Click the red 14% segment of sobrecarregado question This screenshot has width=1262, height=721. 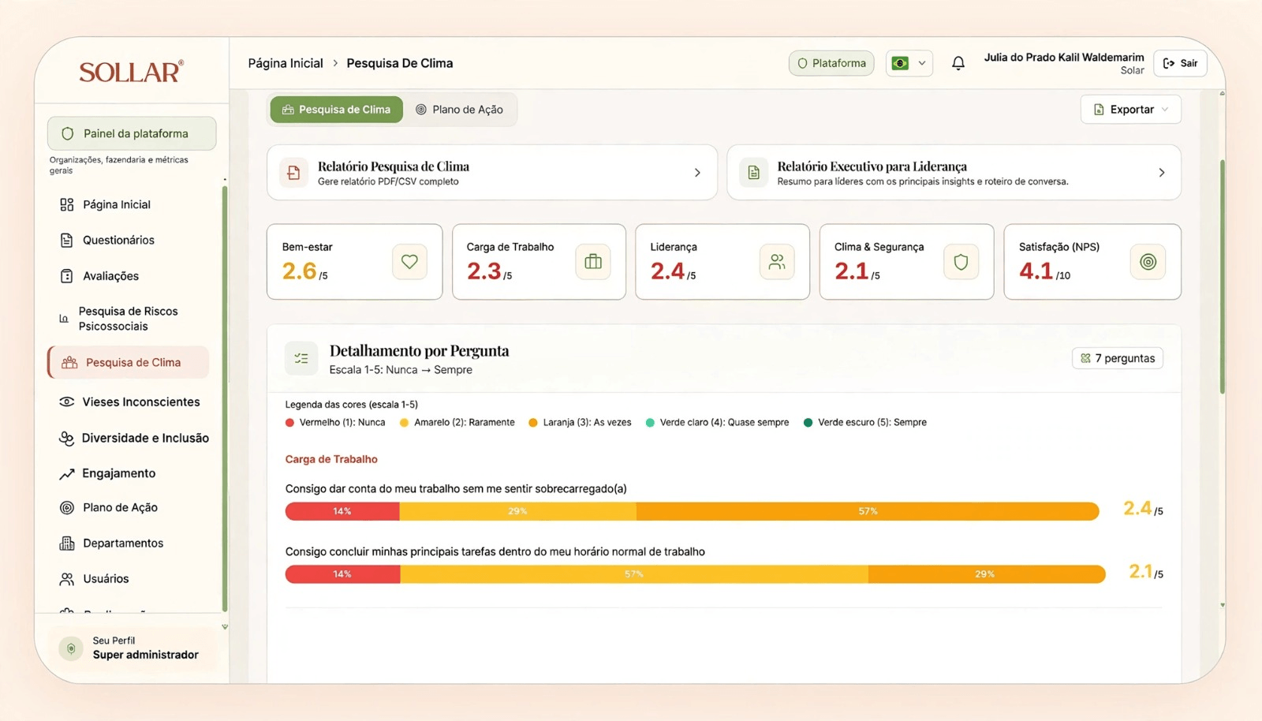click(342, 511)
